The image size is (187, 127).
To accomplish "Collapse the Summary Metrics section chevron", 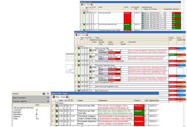I will (x=48, y=101).
